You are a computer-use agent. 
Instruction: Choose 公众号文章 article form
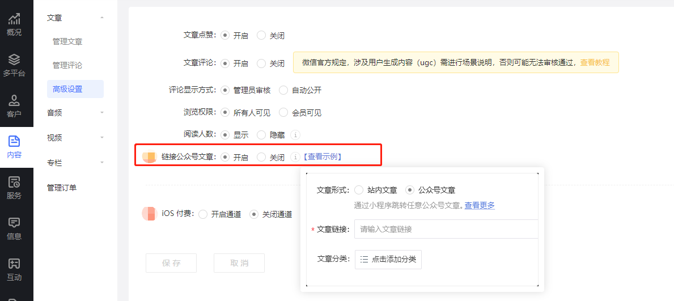(x=410, y=190)
